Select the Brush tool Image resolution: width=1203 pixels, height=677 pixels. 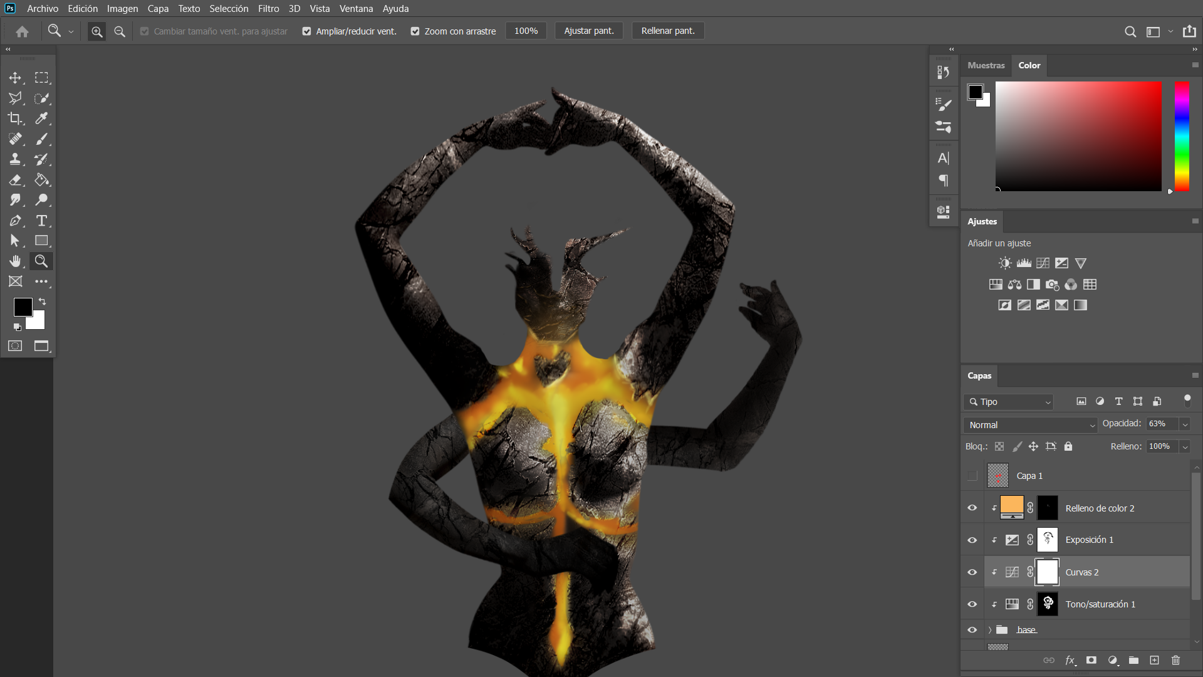point(41,139)
